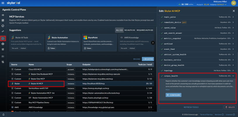Close the Edit Skylar AI MCP panel

pos(234,11)
